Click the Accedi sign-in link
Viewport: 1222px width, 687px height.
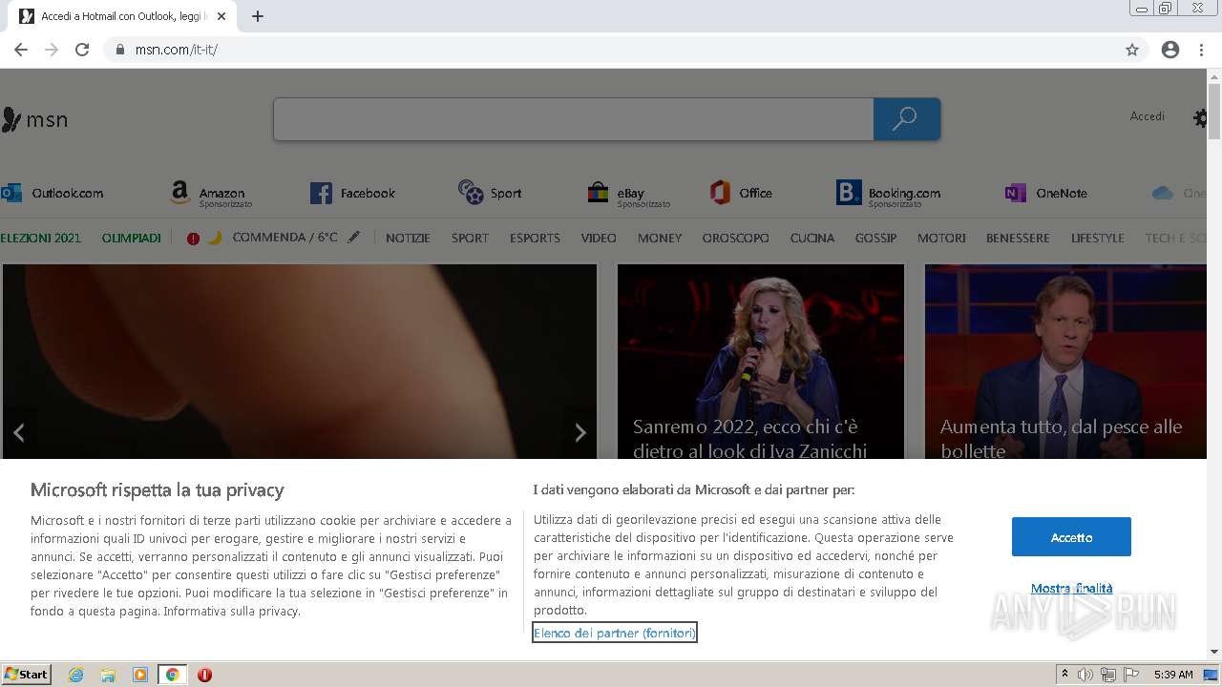click(1147, 116)
